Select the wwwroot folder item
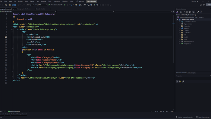Viewport: 211px width, 119px height. tap(186, 28)
